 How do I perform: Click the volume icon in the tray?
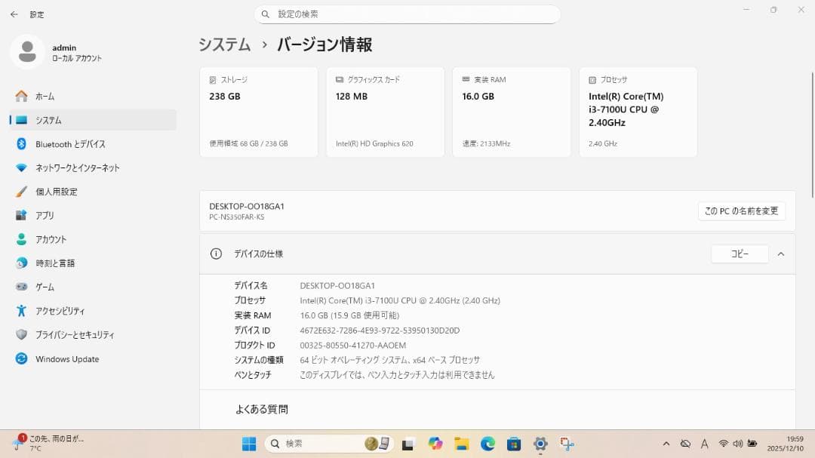[x=736, y=444]
